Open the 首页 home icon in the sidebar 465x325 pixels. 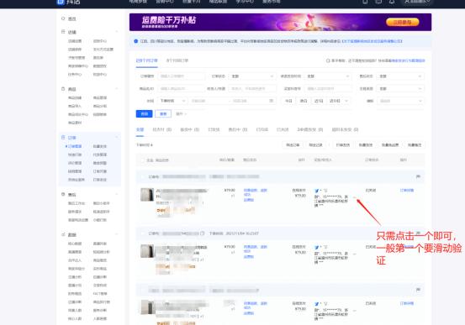[x=63, y=18]
